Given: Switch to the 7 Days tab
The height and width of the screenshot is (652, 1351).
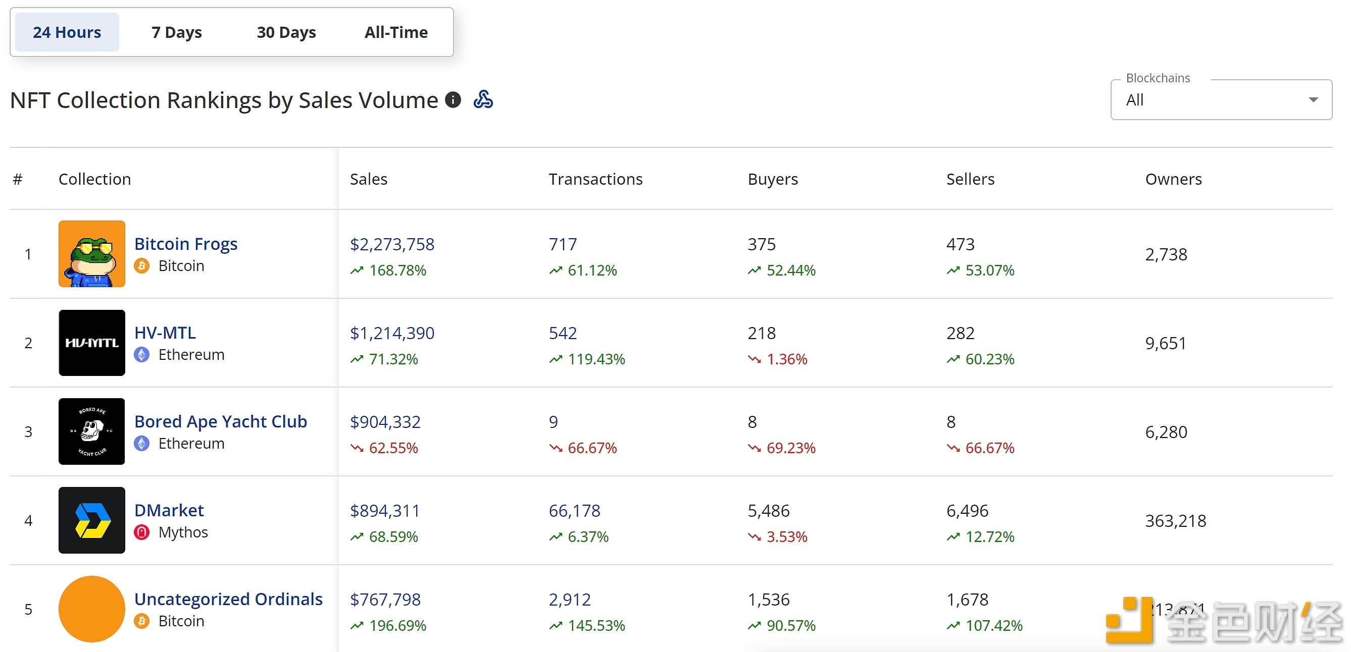Looking at the screenshot, I should point(176,32).
